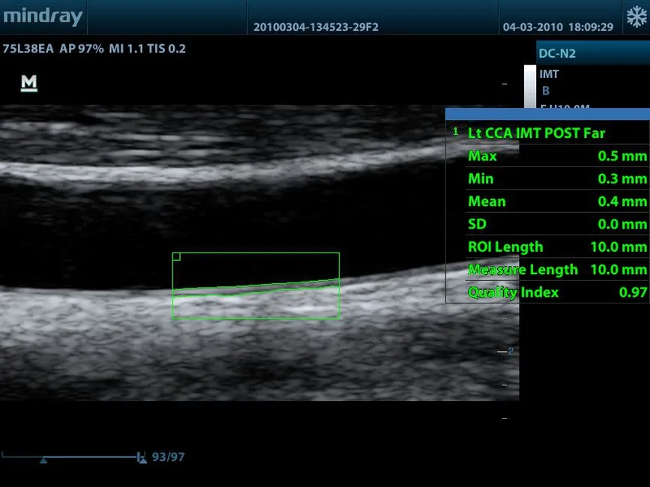Viewport: 650px width, 487px height.
Task: Click the cine loop end marker
Action: [x=141, y=457]
